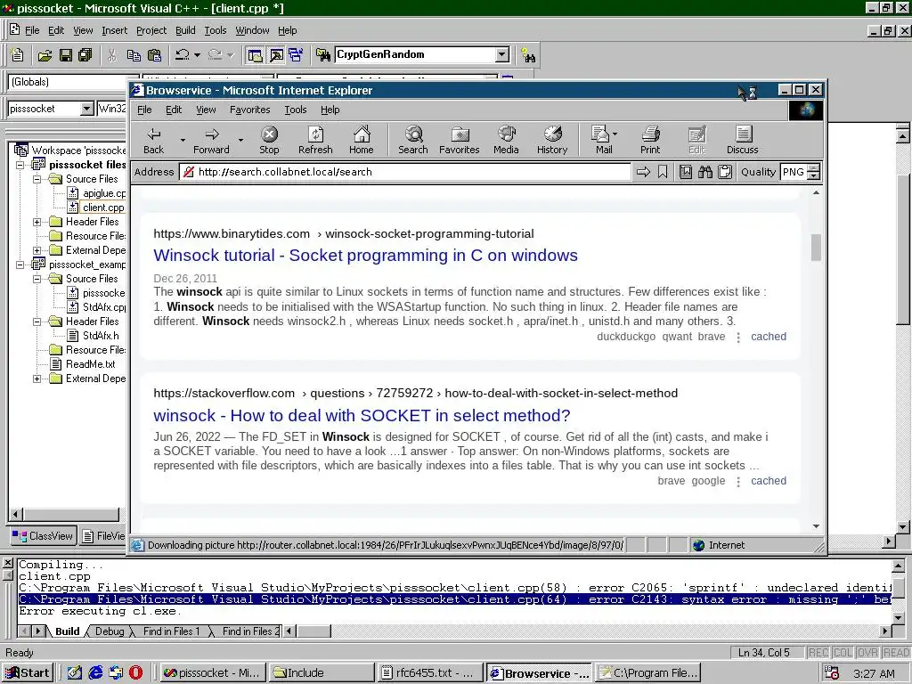The width and height of the screenshot is (912, 684).
Task: Switch to the ClassView tab
Action: click(x=44, y=535)
